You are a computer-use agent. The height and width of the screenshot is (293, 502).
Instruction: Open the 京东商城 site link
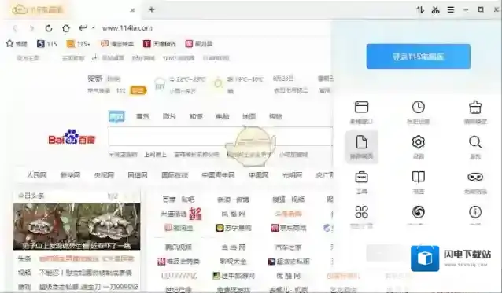[x=289, y=228]
